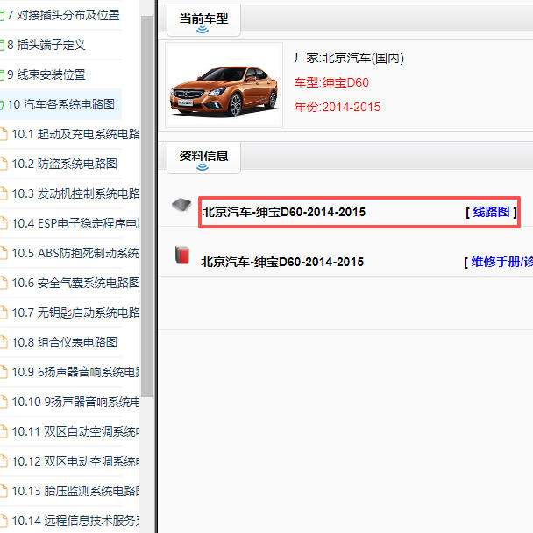533x533 pixels.
Task: Open the 线路图 link
Action: click(x=491, y=212)
